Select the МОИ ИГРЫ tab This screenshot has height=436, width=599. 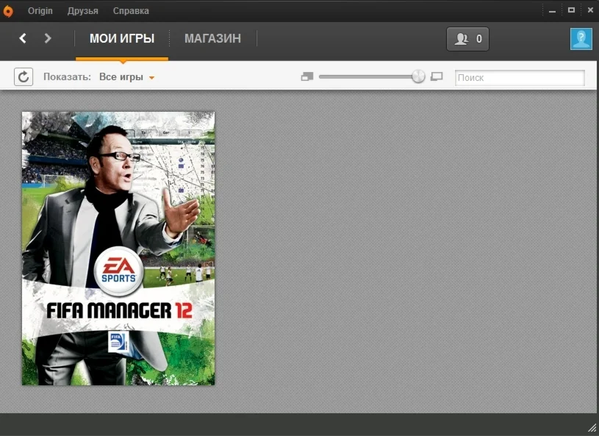[122, 38]
